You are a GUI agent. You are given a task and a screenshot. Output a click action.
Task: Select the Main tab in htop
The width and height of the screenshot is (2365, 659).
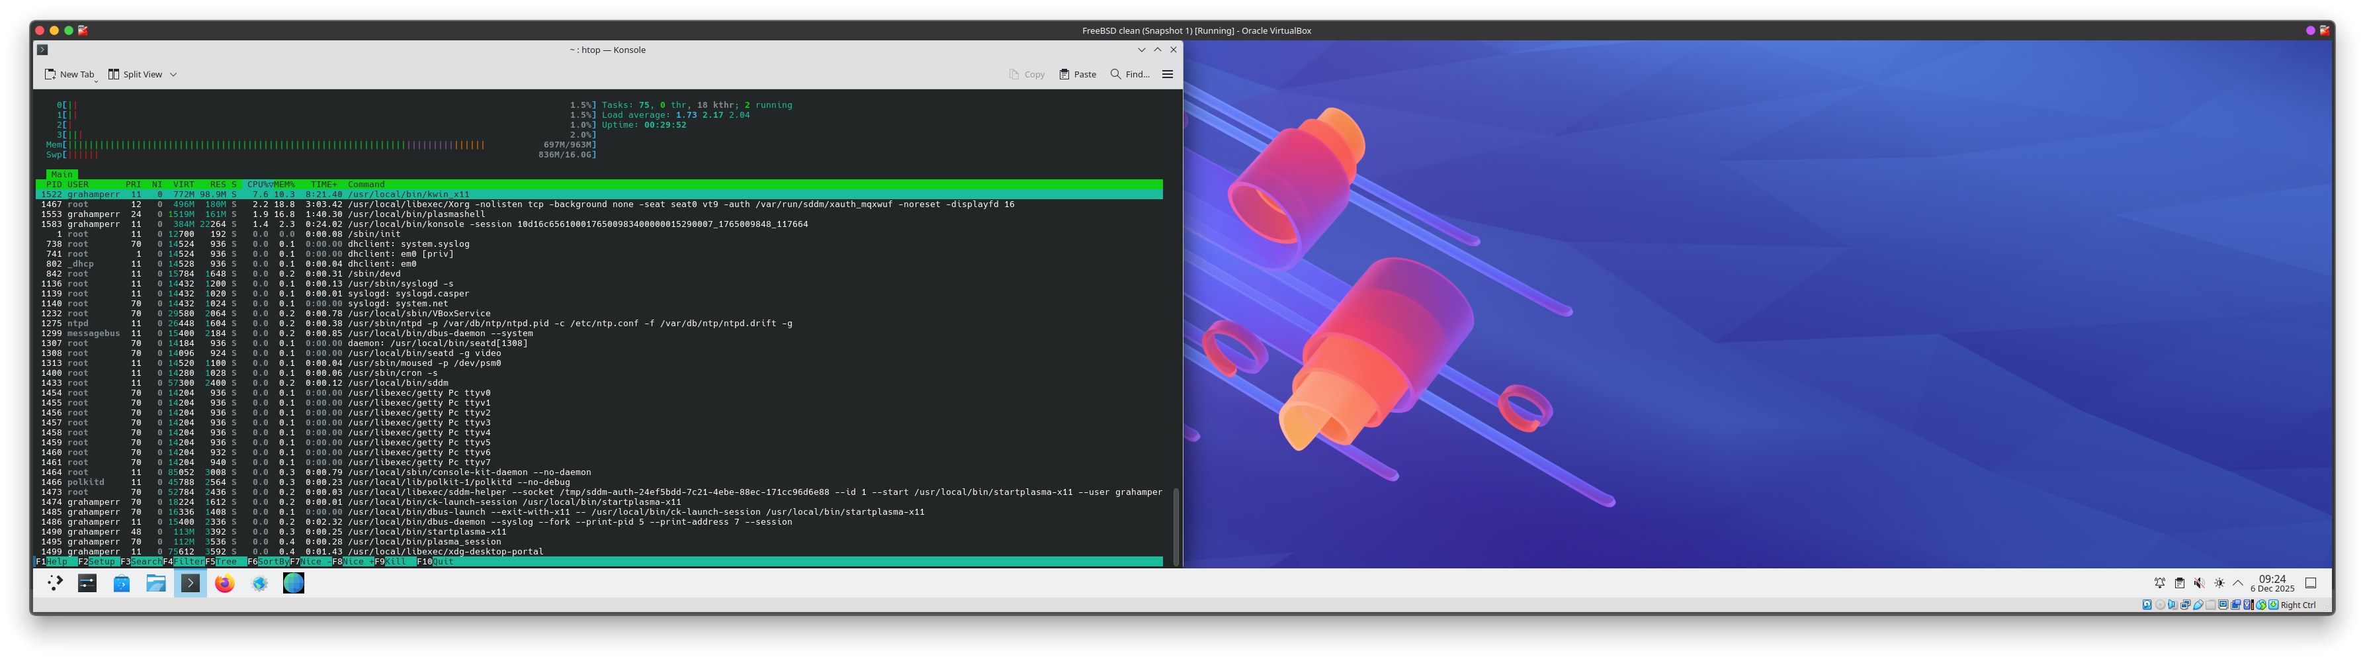click(x=62, y=175)
